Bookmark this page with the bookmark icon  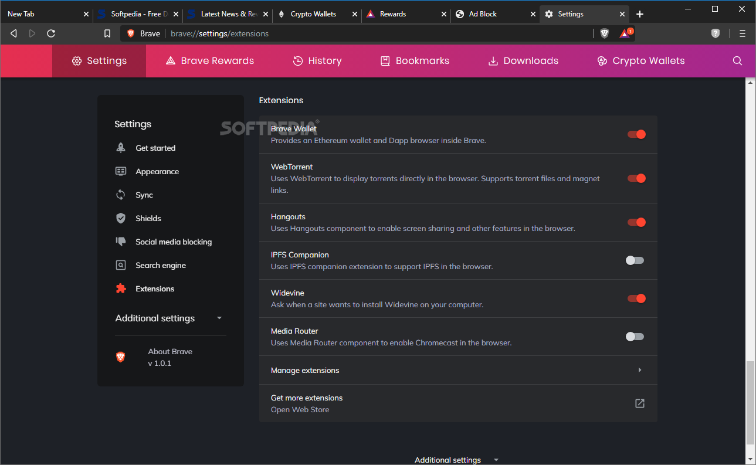pyautogui.click(x=107, y=33)
